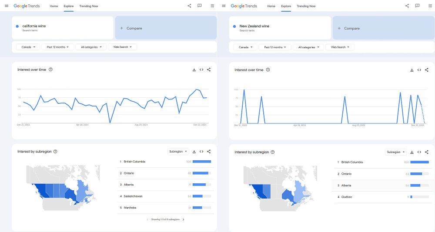Expand the Subregion selector in right window

pyautogui.click(x=395, y=152)
